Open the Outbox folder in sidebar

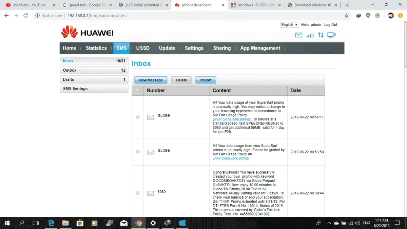point(94,70)
